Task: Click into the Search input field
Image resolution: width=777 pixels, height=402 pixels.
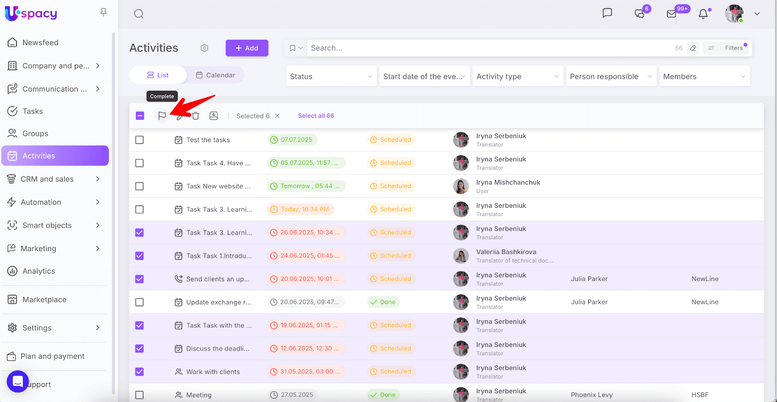Action: click(x=486, y=48)
